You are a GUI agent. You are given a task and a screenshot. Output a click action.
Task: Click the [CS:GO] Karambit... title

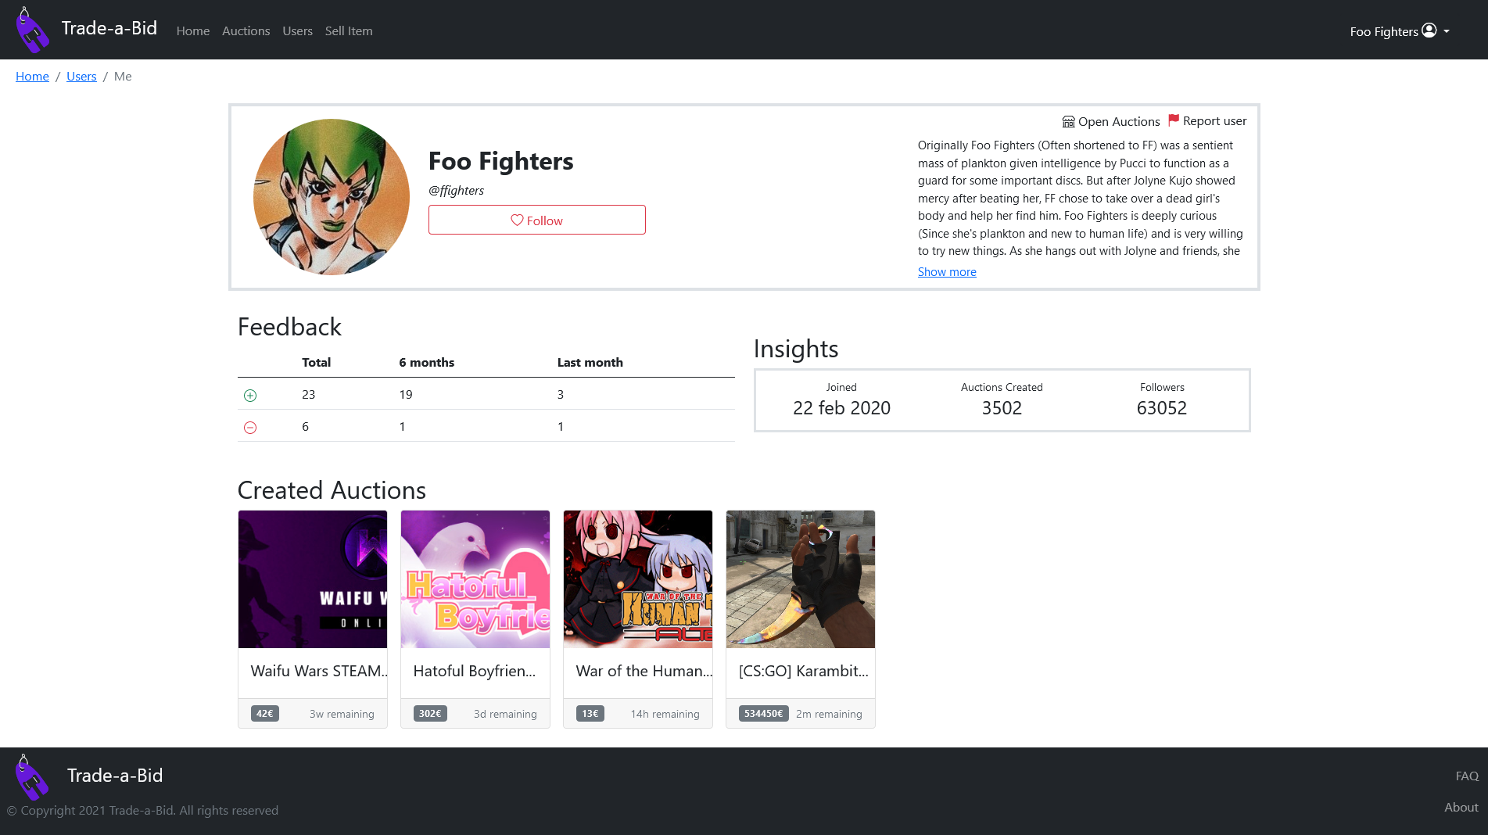click(x=804, y=671)
